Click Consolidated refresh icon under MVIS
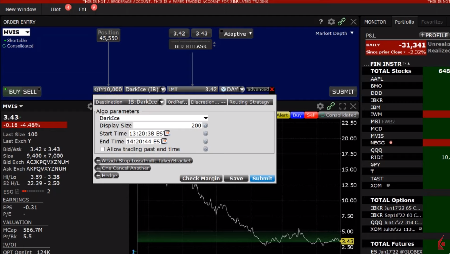Viewport: 450px width, 254px height. pyautogui.click(x=4, y=46)
